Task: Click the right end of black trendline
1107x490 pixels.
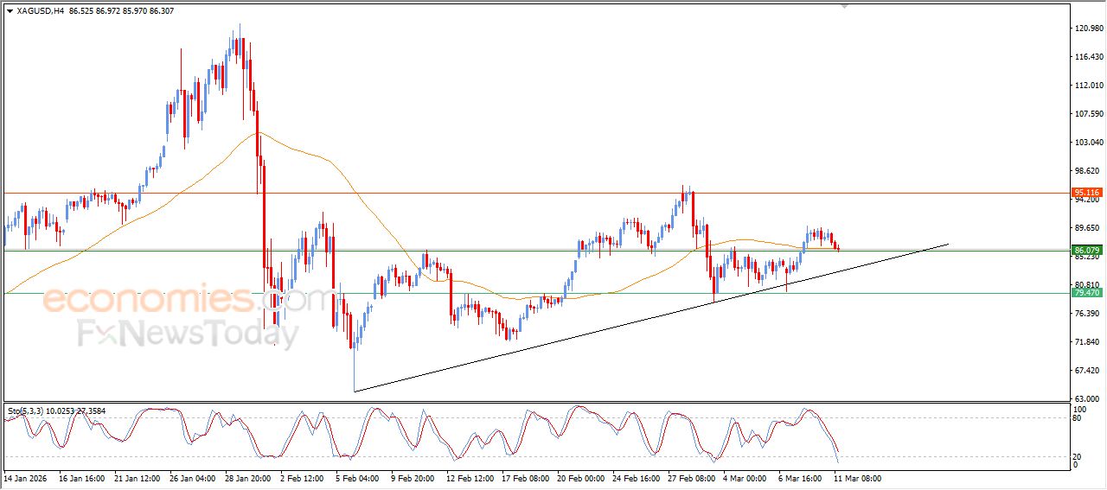Action: point(948,245)
